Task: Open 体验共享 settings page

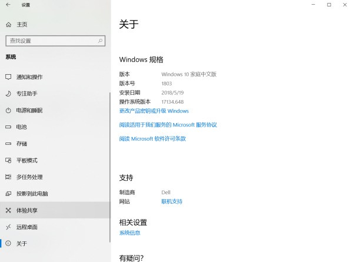Action: tap(55, 210)
